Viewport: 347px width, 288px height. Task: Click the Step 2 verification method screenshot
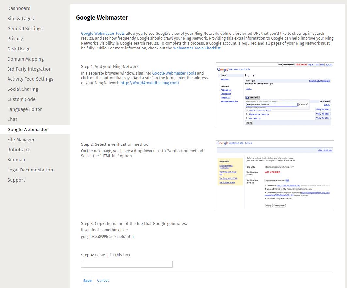275,174
